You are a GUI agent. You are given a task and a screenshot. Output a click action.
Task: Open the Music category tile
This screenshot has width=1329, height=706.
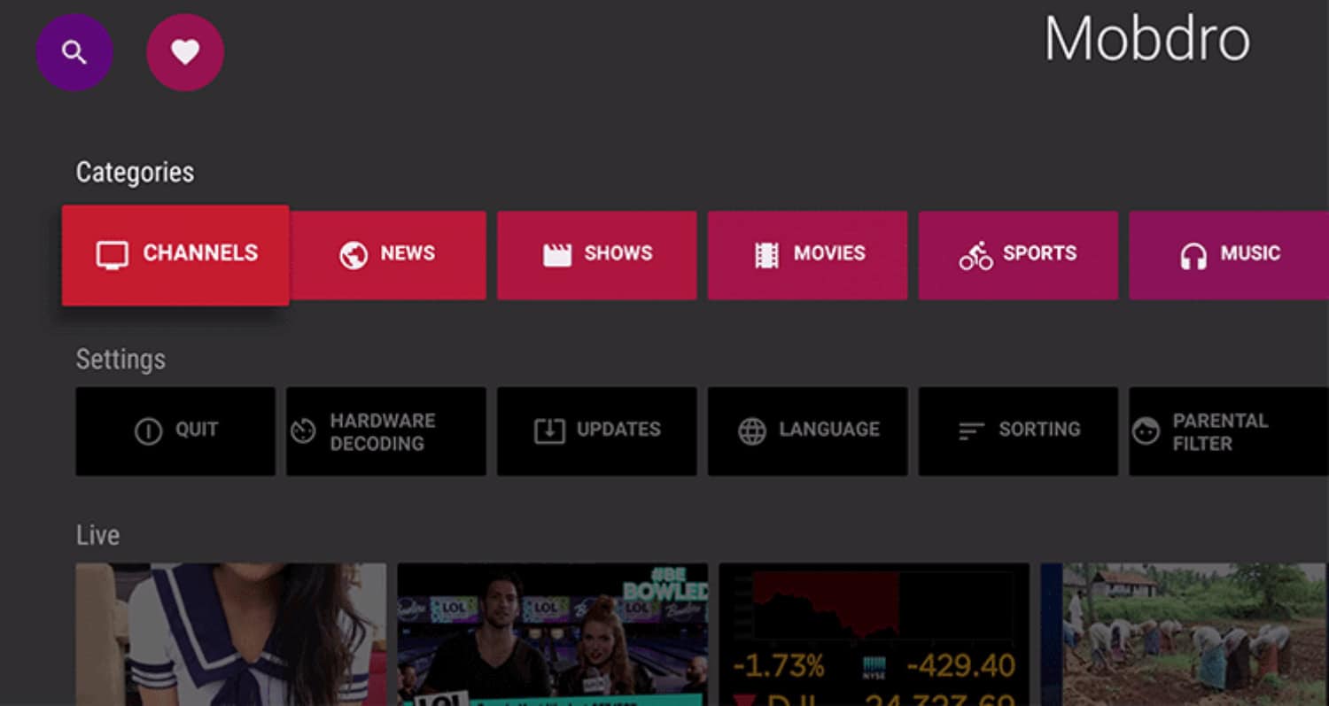1229,255
